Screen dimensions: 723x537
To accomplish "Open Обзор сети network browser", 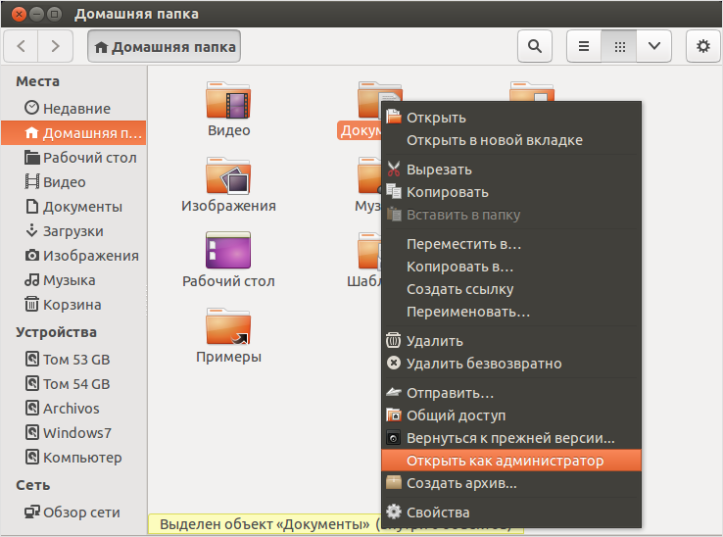I will (x=73, y=513).
